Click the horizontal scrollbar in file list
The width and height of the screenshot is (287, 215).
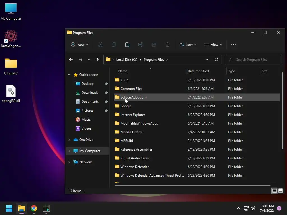pos(193,185)
